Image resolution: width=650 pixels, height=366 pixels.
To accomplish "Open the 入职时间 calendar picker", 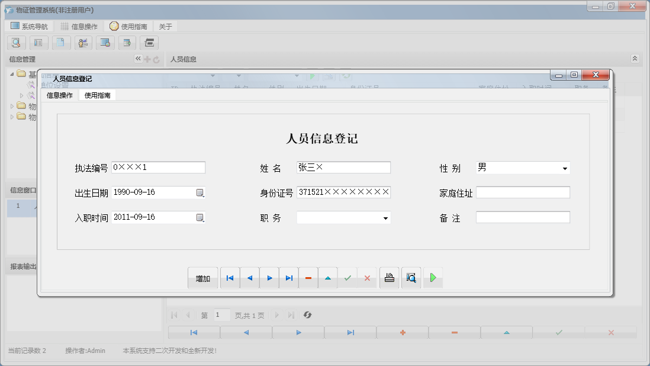I will point(200,217).
